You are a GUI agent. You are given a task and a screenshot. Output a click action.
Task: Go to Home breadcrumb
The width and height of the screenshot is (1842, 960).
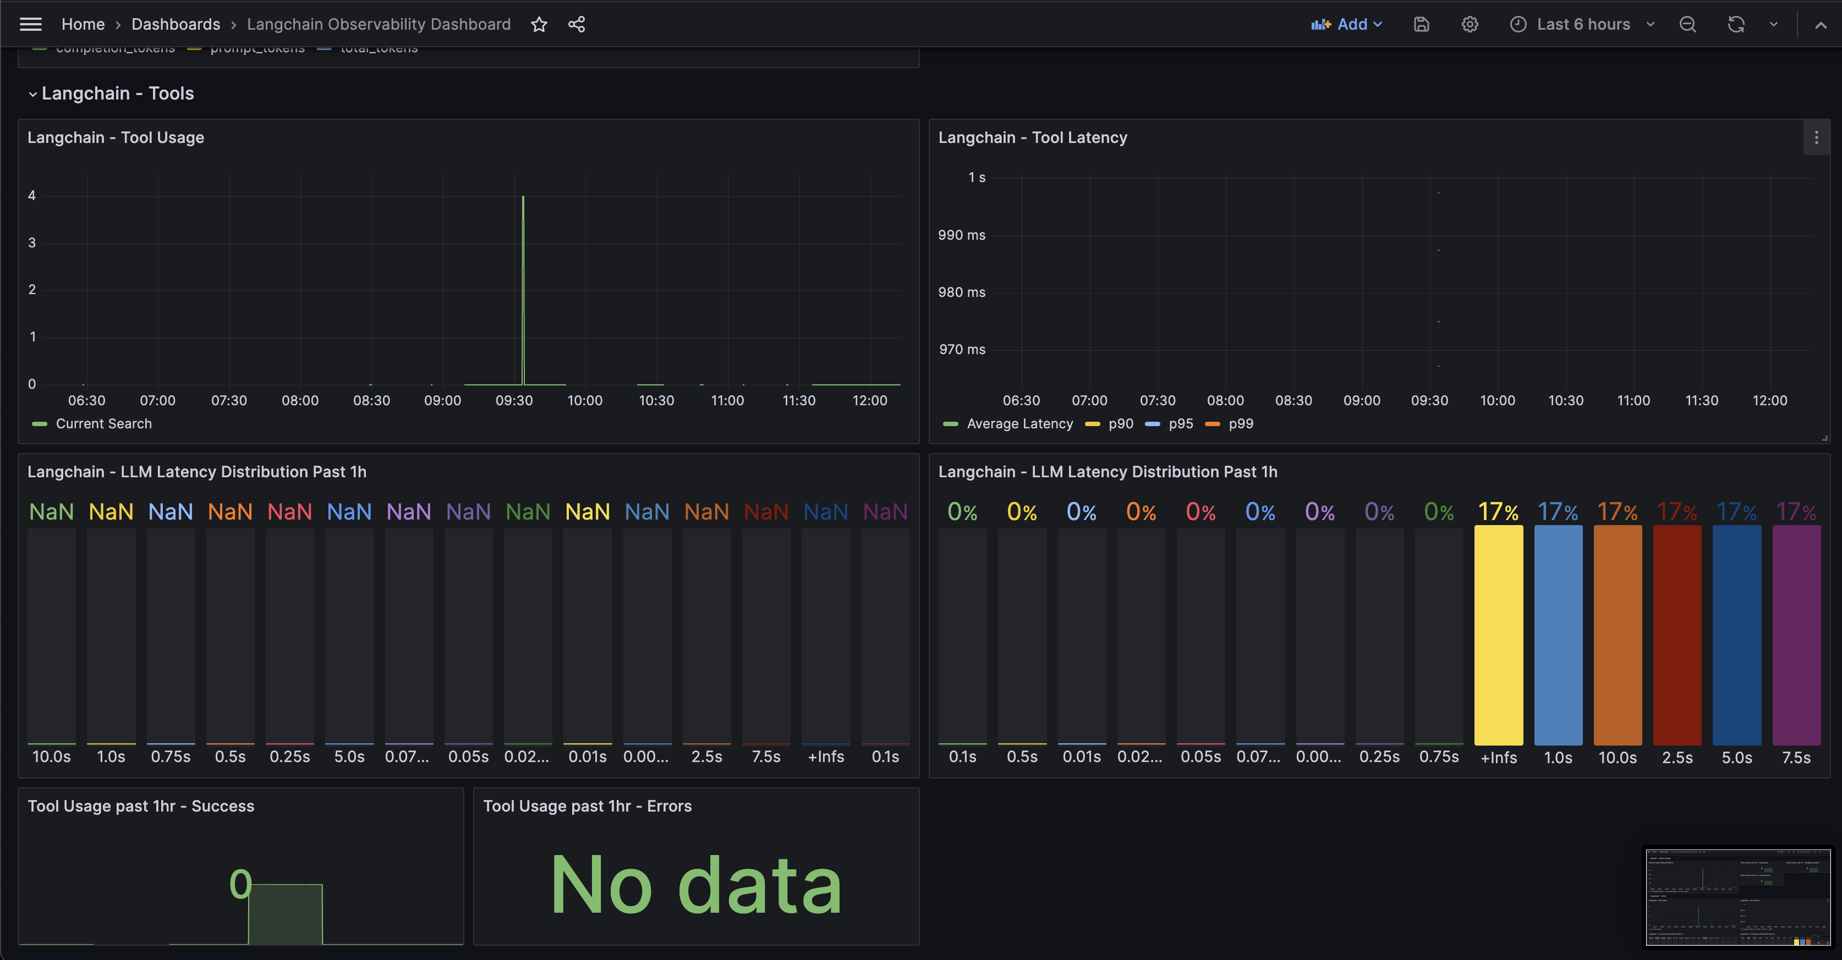click(x=83, y=24)
